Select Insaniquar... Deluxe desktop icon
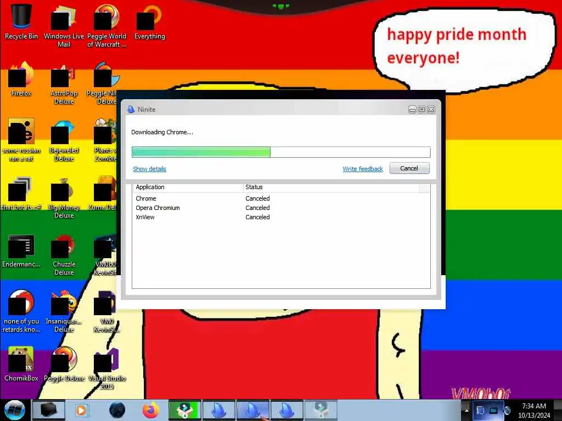Screen dimensions: 562x421 coord(64,311)
